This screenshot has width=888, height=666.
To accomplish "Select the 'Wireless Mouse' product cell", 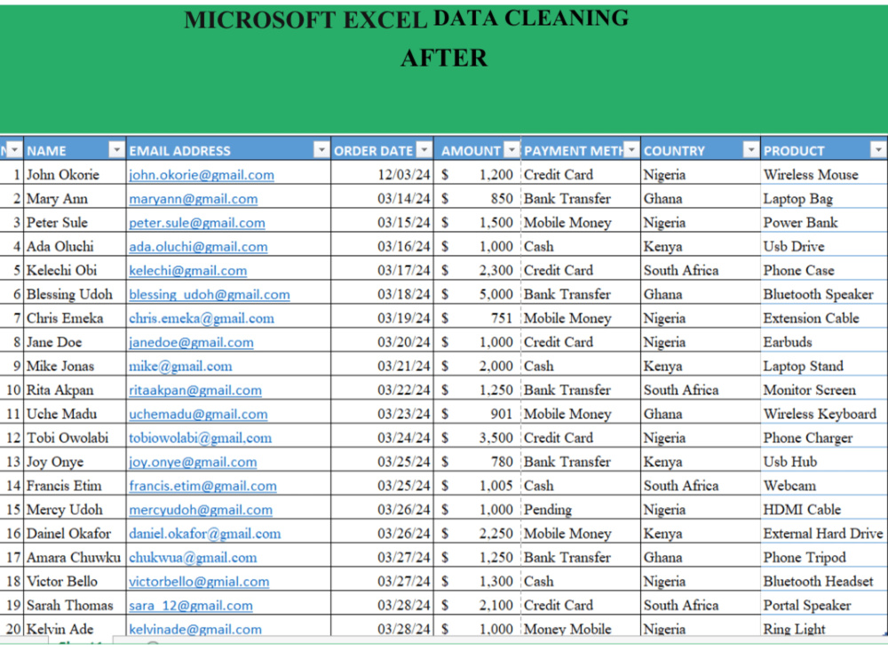I will (x=824, y=174).
